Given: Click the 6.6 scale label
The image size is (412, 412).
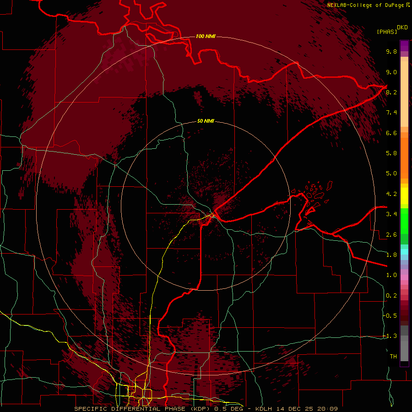Looking at the screenshot, I should coord(391,133).
